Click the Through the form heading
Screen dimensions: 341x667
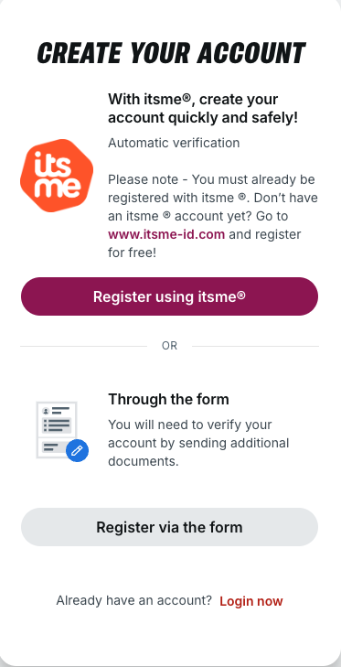(x=168, y=400)
